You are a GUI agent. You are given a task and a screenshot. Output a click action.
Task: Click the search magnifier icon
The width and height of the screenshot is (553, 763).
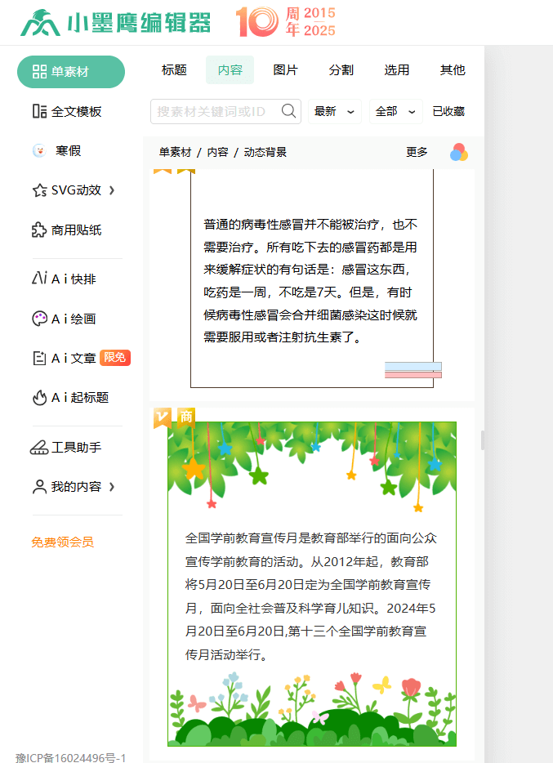288,111
